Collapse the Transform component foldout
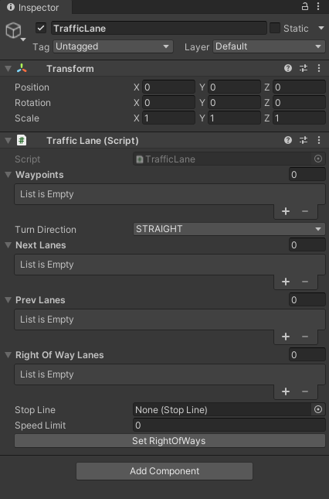Viewport: 329px width, 499px height. [8, 68]
